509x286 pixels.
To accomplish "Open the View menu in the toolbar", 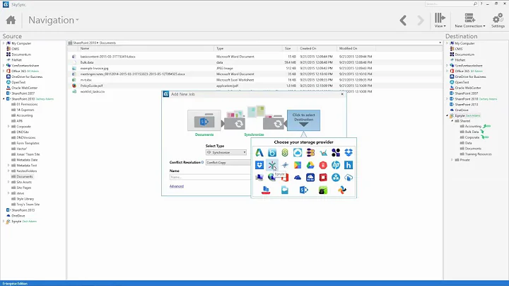I will (x=440, y=20).
